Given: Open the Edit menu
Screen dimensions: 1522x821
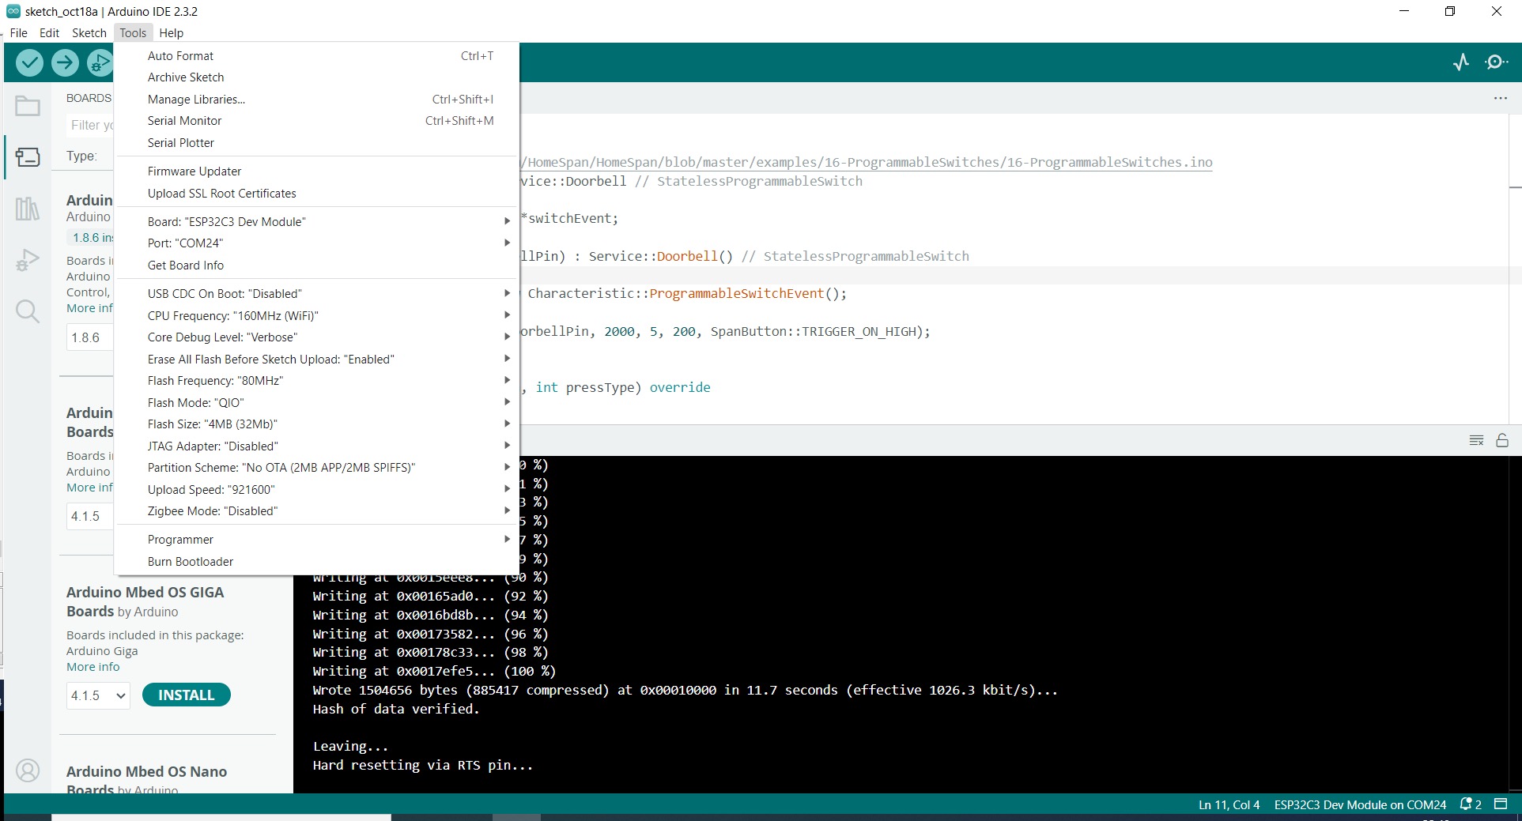Looking at the screenshot, I should pos(49,33).
